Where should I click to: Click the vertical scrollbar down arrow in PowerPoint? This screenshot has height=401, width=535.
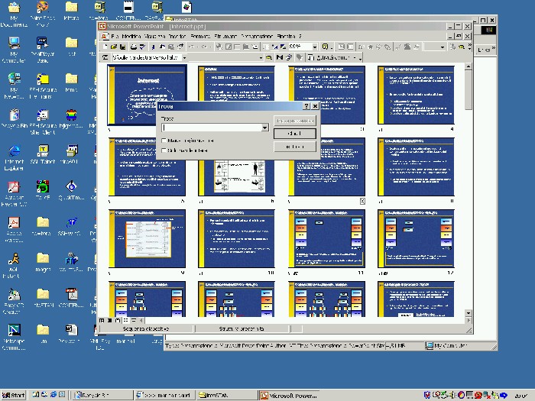click(x=469, y=313)
